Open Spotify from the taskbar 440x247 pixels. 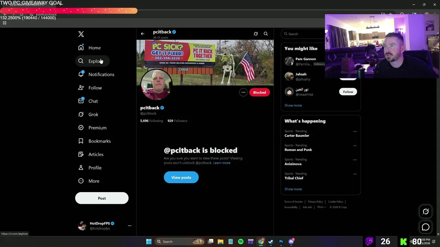click(x=241, y=242)
